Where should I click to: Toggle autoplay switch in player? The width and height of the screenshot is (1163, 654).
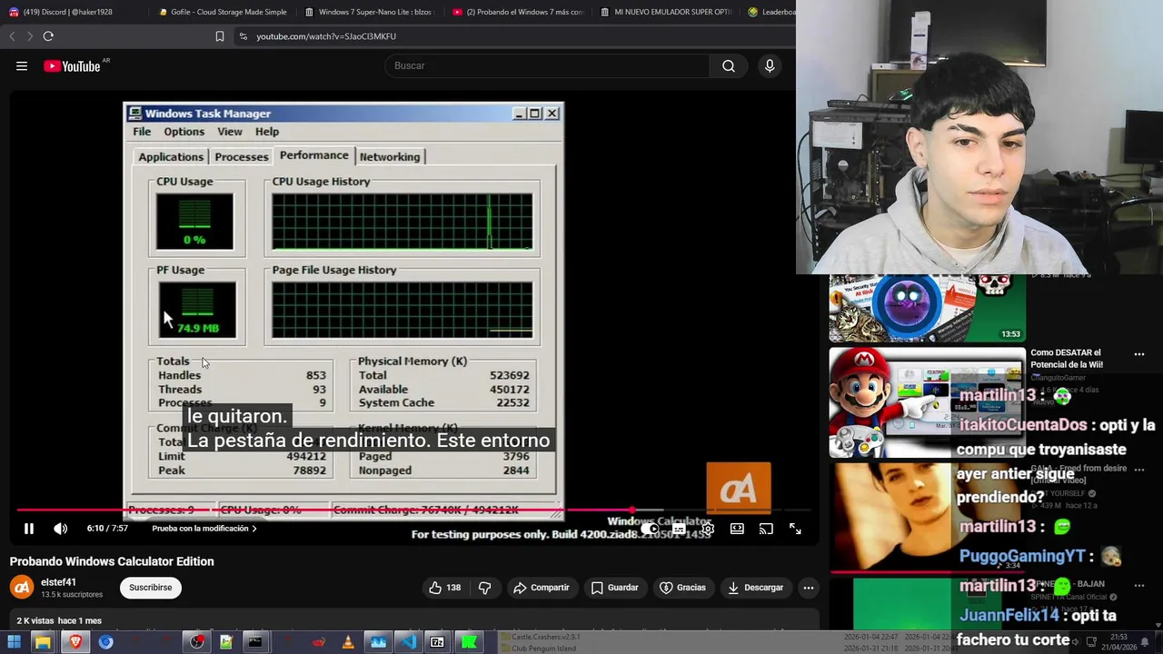pos(650,528)
